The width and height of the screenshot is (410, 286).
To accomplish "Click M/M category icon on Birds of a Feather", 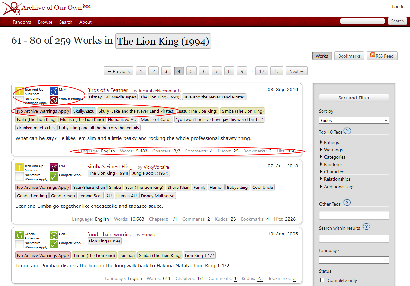I will tap(54, 91).
